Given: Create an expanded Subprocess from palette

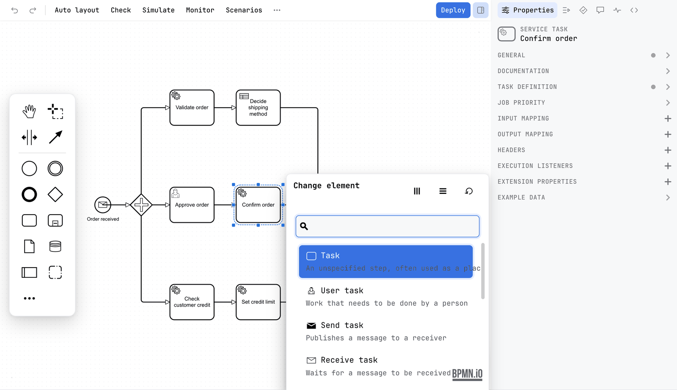Looking at the screenshot, I should point(55,221).
